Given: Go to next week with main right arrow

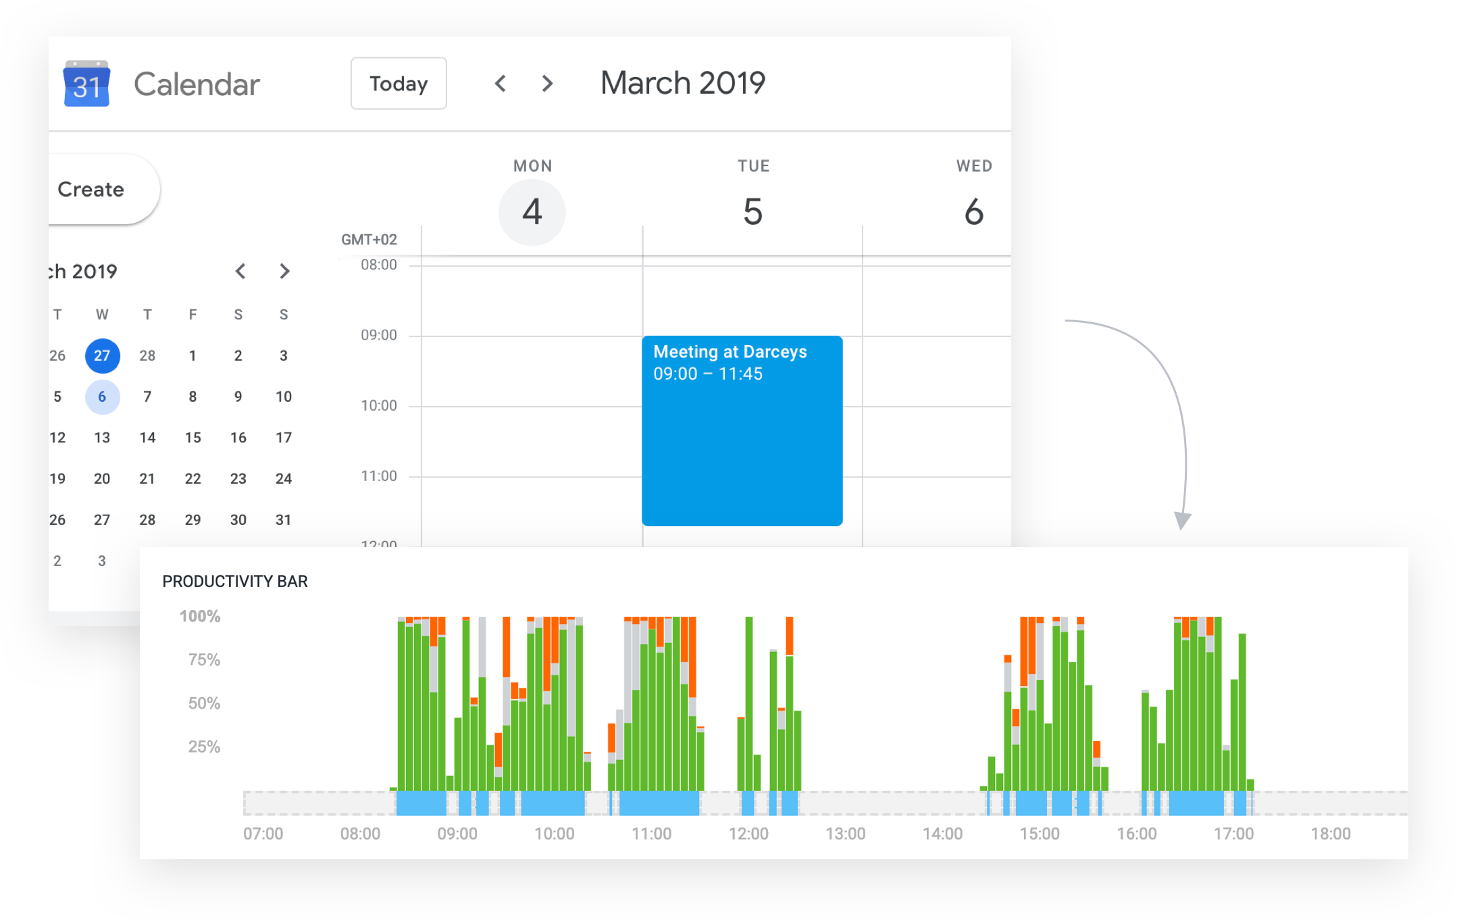Looking at the screenshot, I should point(547,84).
